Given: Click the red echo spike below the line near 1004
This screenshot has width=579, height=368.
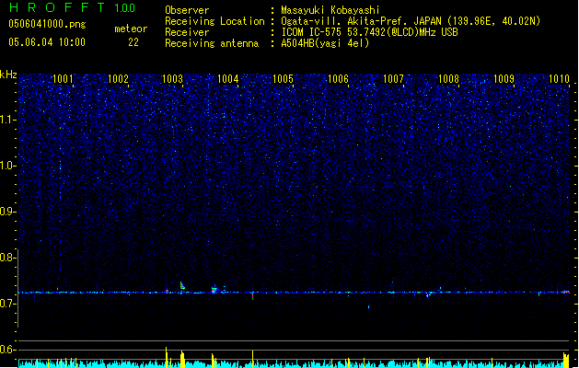Looking at the screenshot, I should [x=252, y=296].
